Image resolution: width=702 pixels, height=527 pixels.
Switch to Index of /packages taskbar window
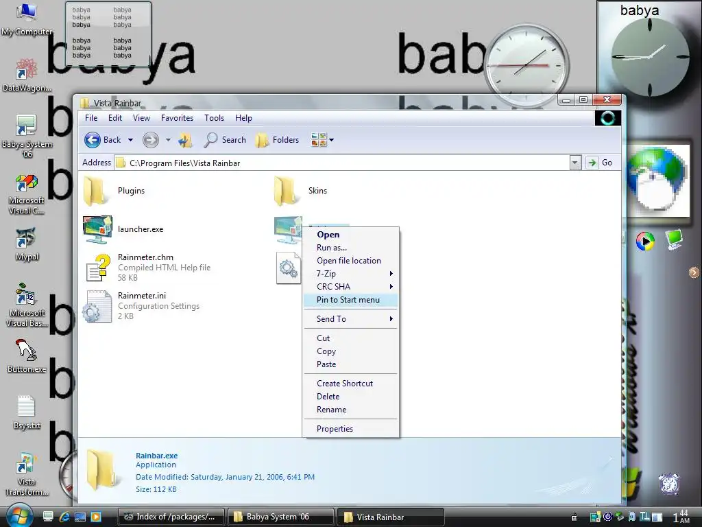coord(171,517)
